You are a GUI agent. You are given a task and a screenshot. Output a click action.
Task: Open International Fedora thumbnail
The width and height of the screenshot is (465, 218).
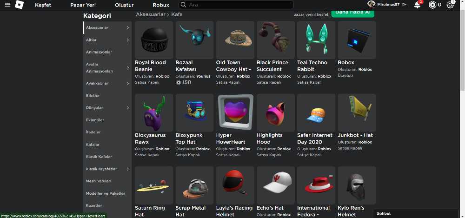point(316,185)
